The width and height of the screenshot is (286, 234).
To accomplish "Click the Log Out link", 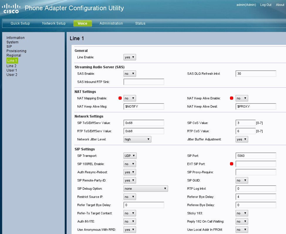I will click(266, 5).
